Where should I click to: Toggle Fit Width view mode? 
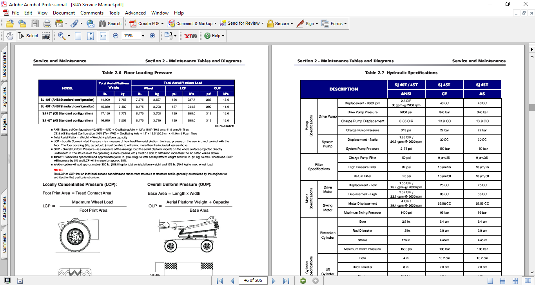tap(103, 36)
